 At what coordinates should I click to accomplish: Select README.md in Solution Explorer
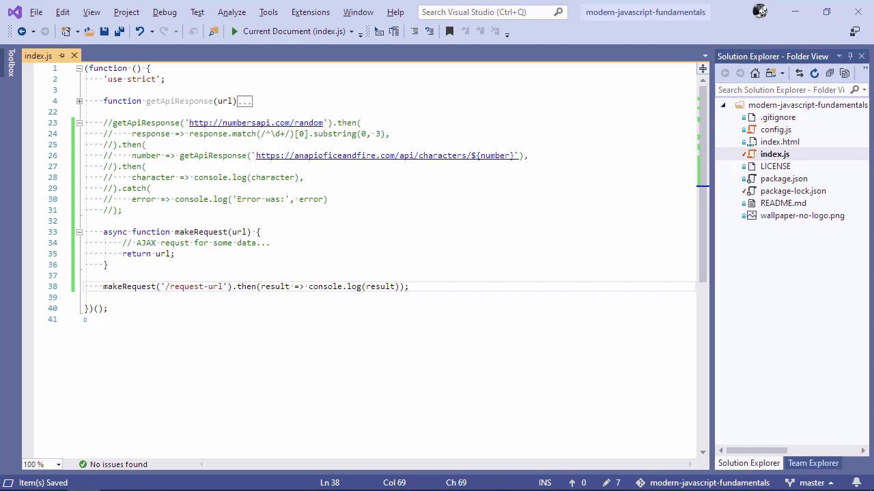click(783, 203)
